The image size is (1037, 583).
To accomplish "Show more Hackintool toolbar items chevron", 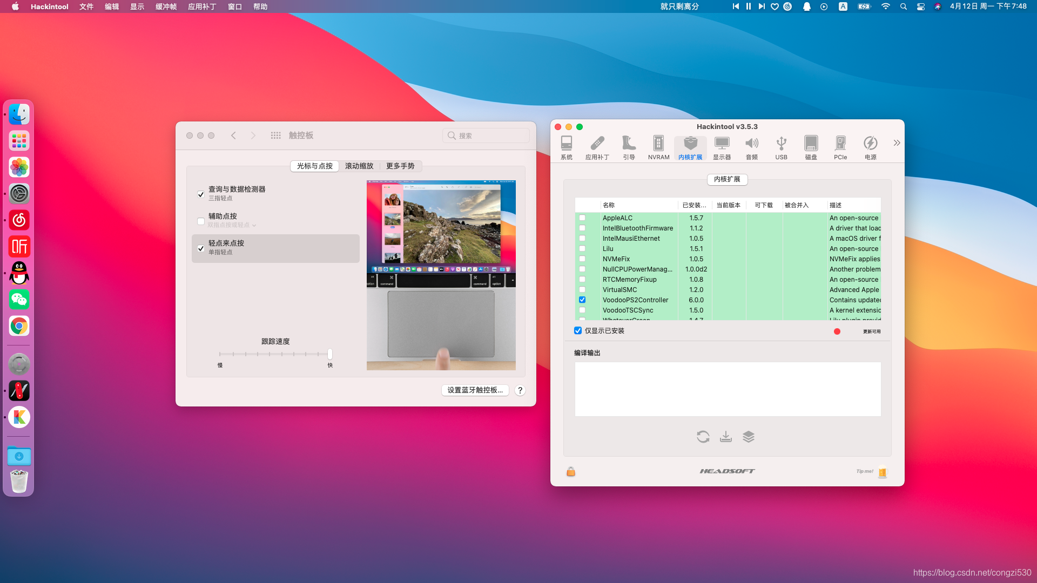I will click(897, 143).
